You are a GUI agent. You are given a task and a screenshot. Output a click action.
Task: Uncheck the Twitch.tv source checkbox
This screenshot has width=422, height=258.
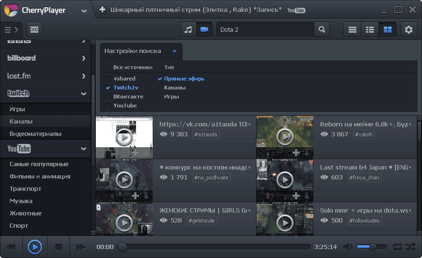pos(108,88)
